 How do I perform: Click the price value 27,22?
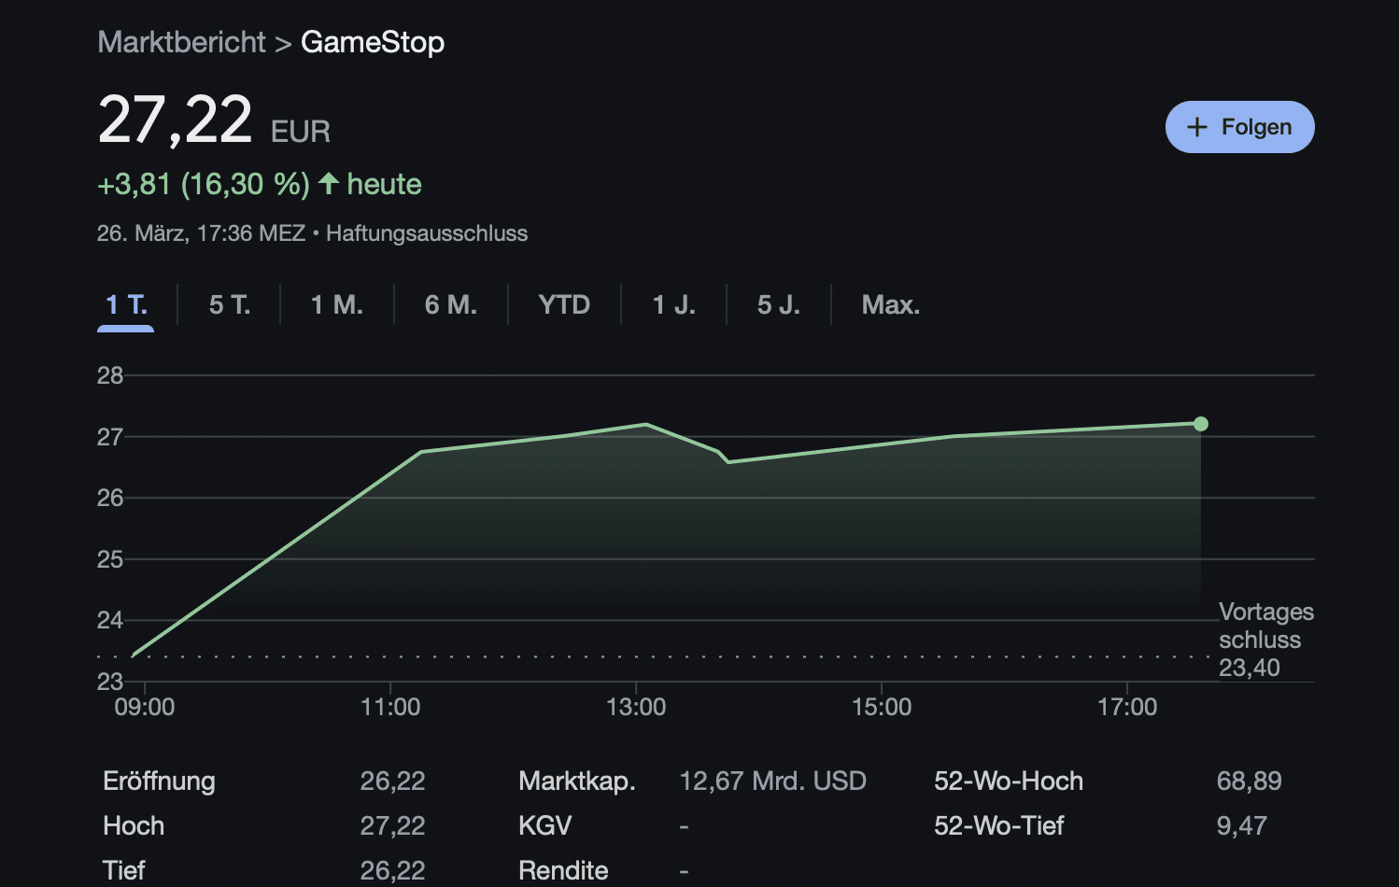coord(175,120)
